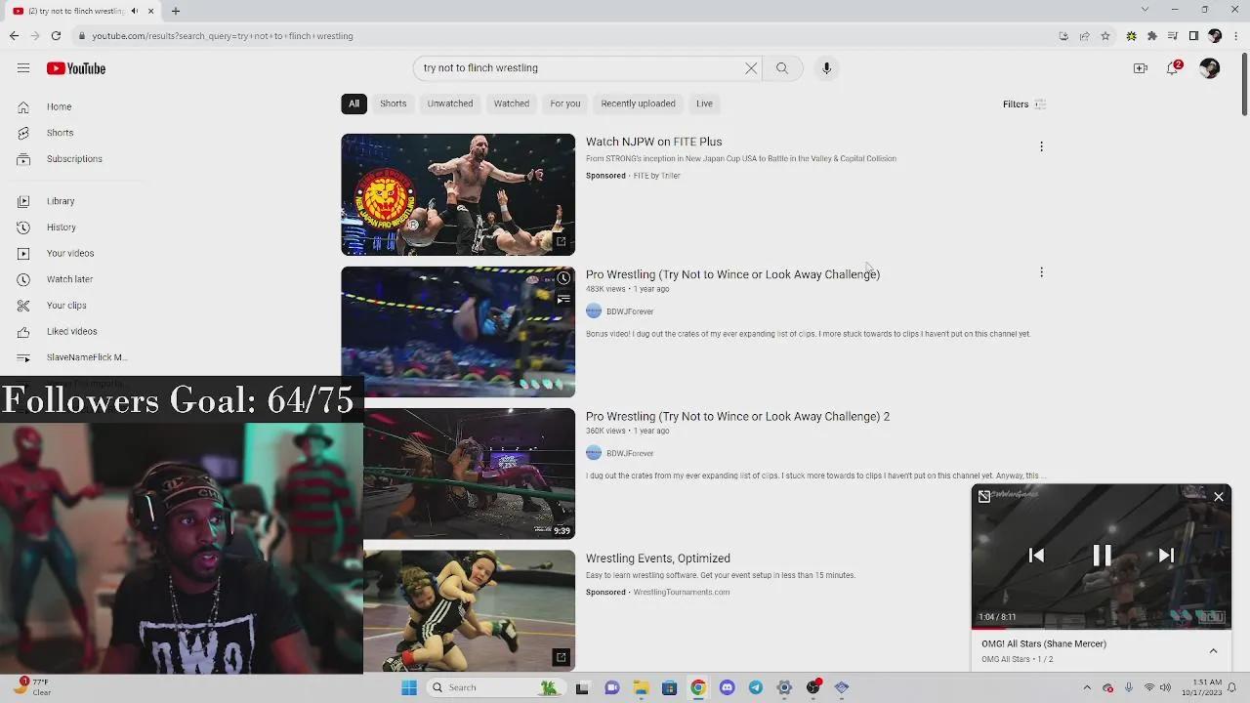This screenshot has width=1250, height=703.
Task: Open Telegram from the taskbar
Action: (x=756, y=687)
